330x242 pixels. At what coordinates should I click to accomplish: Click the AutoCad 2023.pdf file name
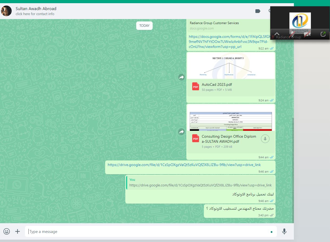click(217, 85)
